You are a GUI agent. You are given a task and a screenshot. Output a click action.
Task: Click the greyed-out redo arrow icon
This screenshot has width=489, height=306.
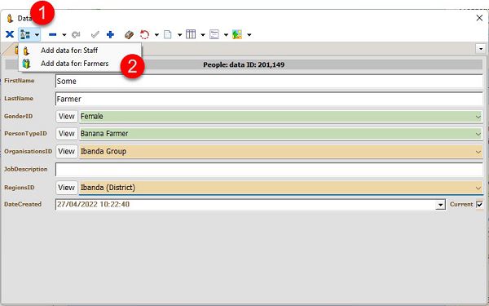76,34
